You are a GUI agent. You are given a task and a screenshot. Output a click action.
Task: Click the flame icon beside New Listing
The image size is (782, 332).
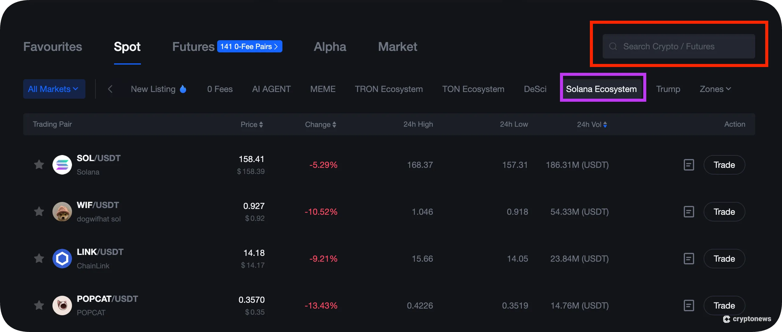[183, 89]
